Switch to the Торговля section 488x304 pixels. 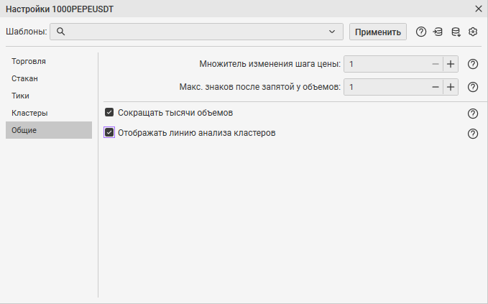tap(29, 61)
